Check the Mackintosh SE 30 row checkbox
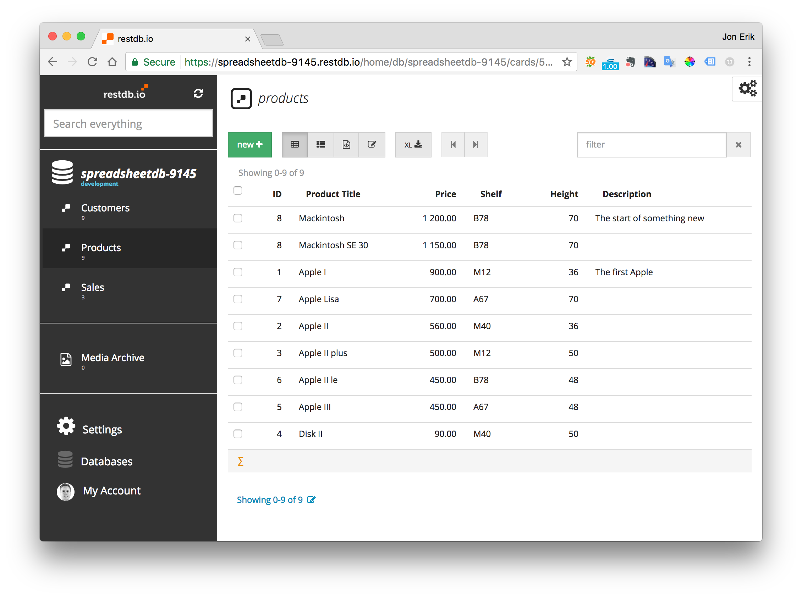The height and width of the screenshot is (598, 802). click(237, 245)
